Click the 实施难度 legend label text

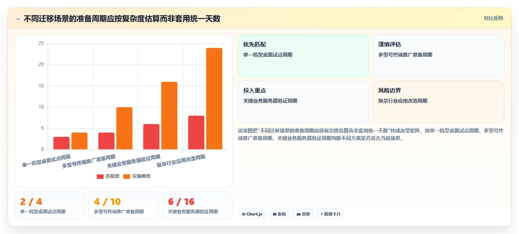coord(141,176)
